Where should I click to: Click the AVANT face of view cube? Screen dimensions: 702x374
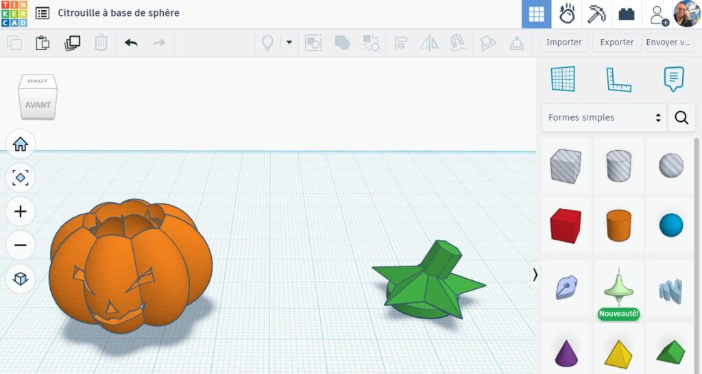point(38,105)
